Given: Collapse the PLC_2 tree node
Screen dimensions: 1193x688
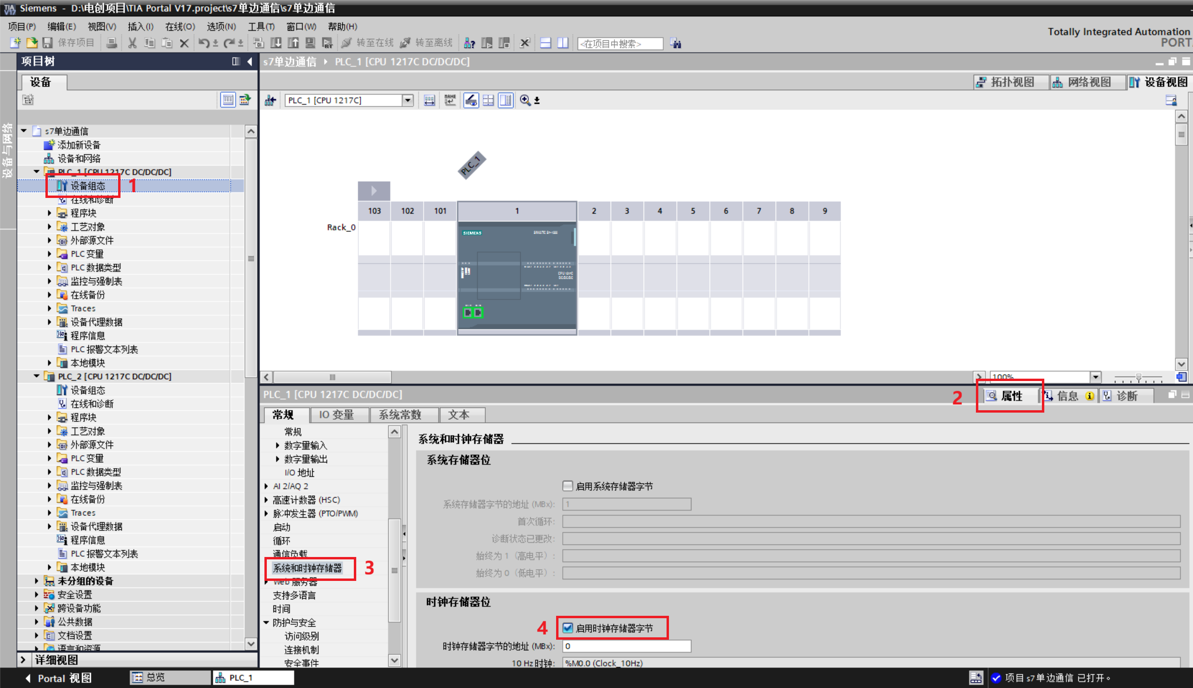Looking at the screenshot, I should (x=36, y=376).
